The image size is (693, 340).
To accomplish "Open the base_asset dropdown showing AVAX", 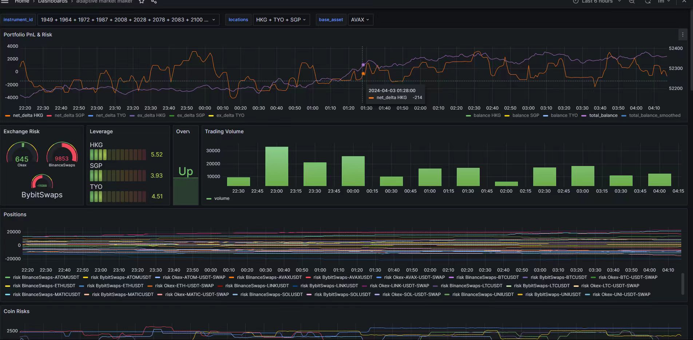I will point(360,20).
